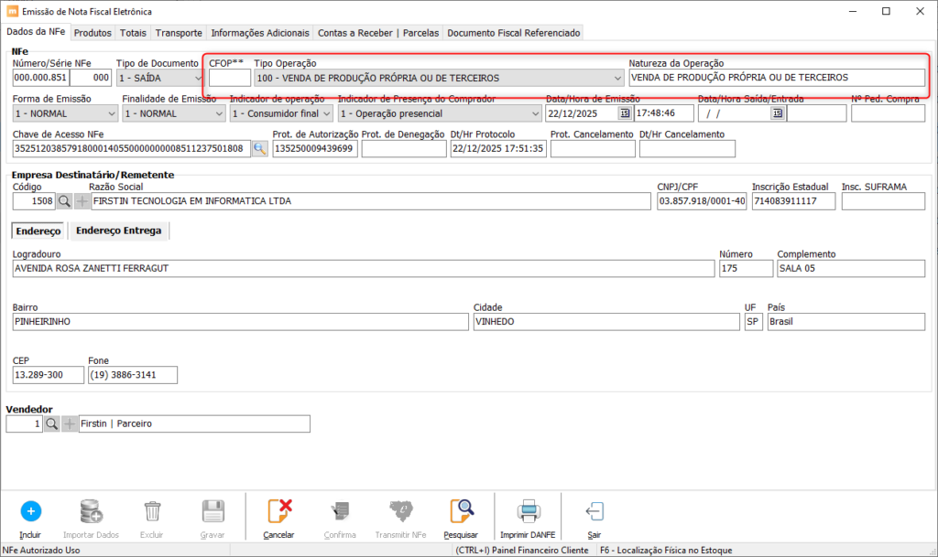Open calendar picker for Data/Hora Saída/Entrada
The width and height of the screenshot is (938, 557).
tap(777, 113)
